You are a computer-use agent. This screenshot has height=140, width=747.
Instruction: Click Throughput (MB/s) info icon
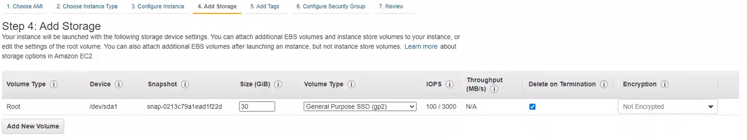point(494,89)
